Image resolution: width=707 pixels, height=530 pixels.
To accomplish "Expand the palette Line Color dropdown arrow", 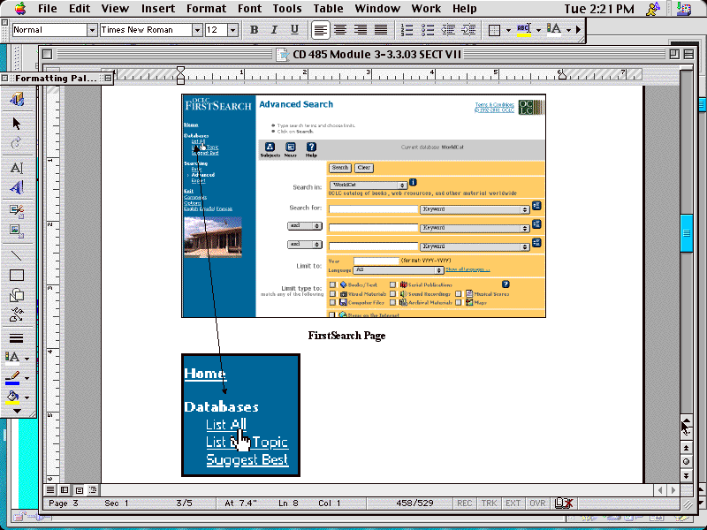I will coord(27,378).
